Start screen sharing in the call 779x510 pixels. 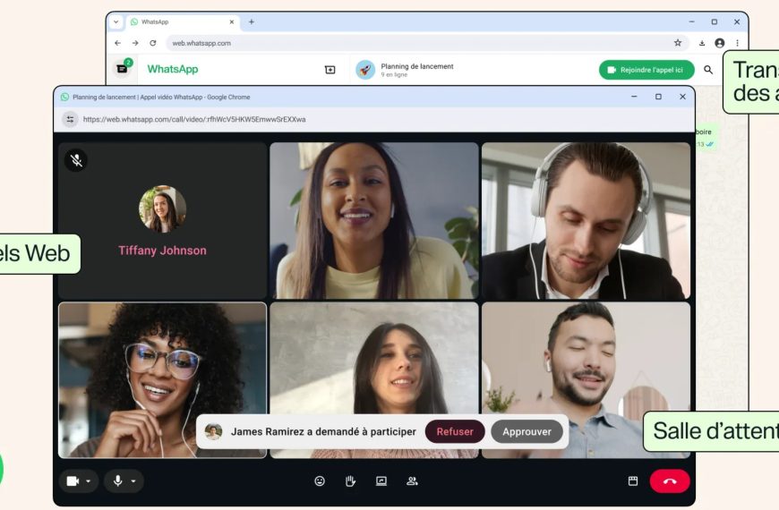(x=381, y=480)
